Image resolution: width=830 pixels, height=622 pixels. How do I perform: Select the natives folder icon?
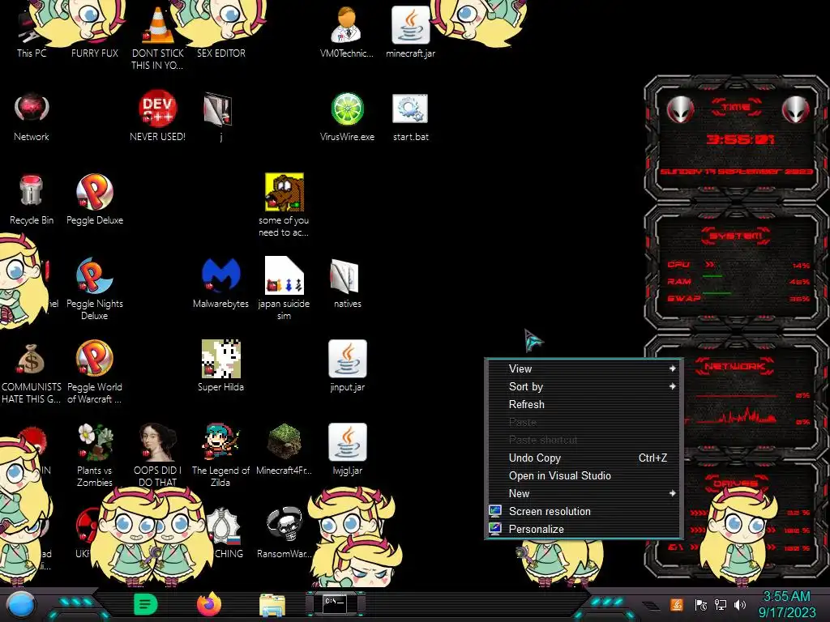(x=347, y=283)
